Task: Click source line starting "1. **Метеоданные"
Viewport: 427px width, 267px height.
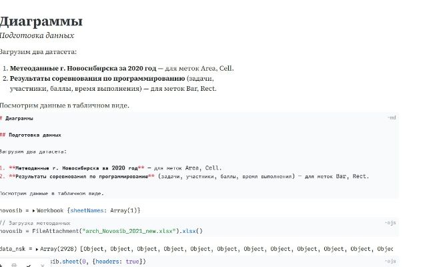Action: pos(111,168)
